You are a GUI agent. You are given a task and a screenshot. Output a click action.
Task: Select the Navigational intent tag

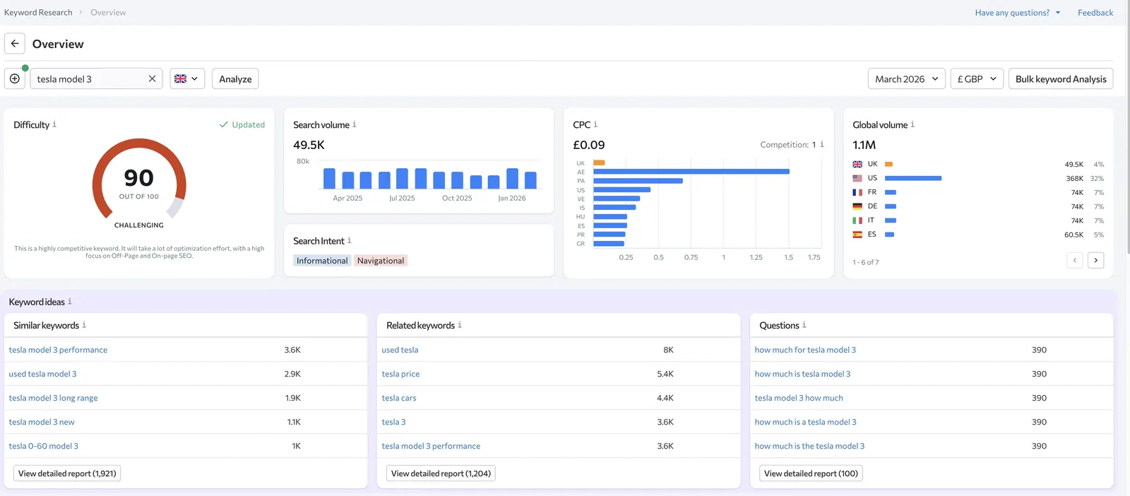tap(381, 261)
